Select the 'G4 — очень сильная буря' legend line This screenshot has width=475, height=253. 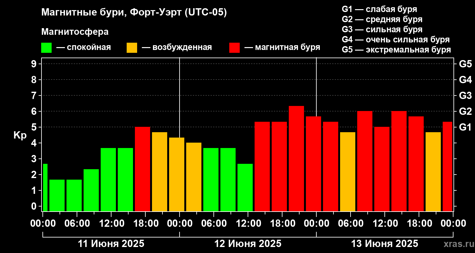pyautogui.click(x=396, y=40)
